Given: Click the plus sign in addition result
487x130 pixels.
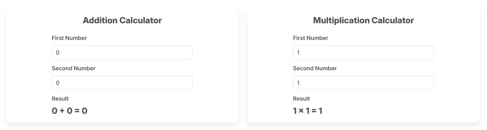Looking at the screenshot, I should tap(62, 111).
